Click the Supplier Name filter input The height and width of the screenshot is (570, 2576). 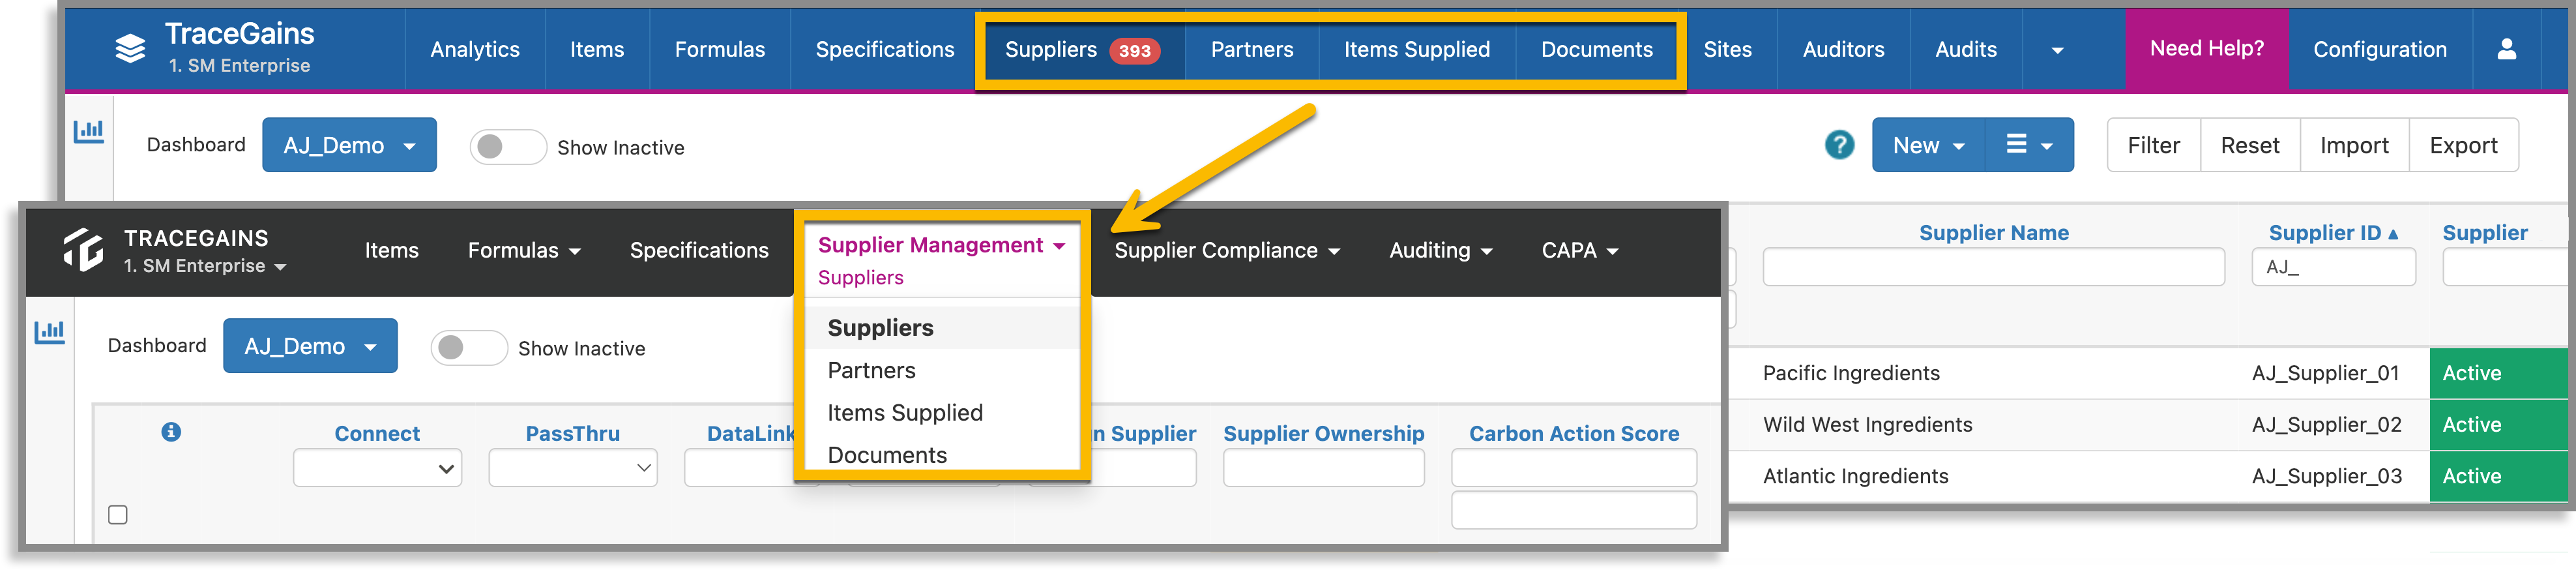coord(1993,267)
